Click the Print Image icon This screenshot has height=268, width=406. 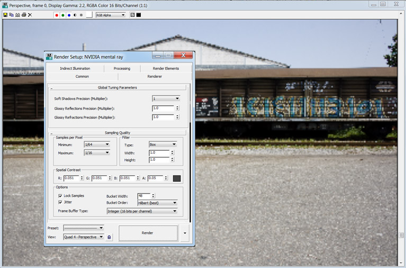[x=24, y=15]
